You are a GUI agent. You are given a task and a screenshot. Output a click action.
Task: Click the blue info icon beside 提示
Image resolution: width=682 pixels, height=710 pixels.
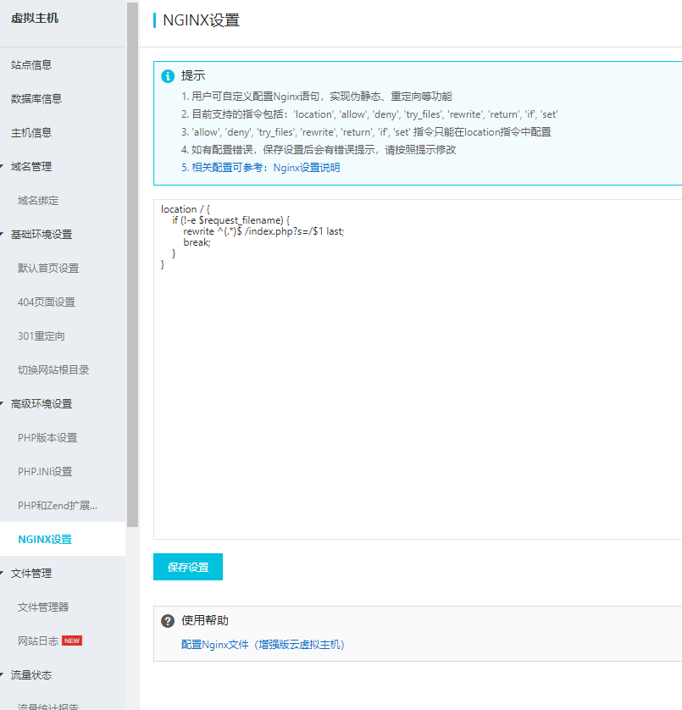click(168, 76)
